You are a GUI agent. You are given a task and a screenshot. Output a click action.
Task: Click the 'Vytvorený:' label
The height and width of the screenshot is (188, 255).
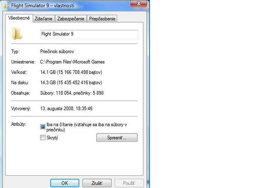(21, 108)
